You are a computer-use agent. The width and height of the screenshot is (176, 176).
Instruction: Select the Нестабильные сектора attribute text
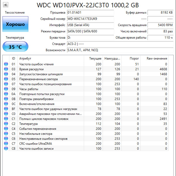point(36,134)
